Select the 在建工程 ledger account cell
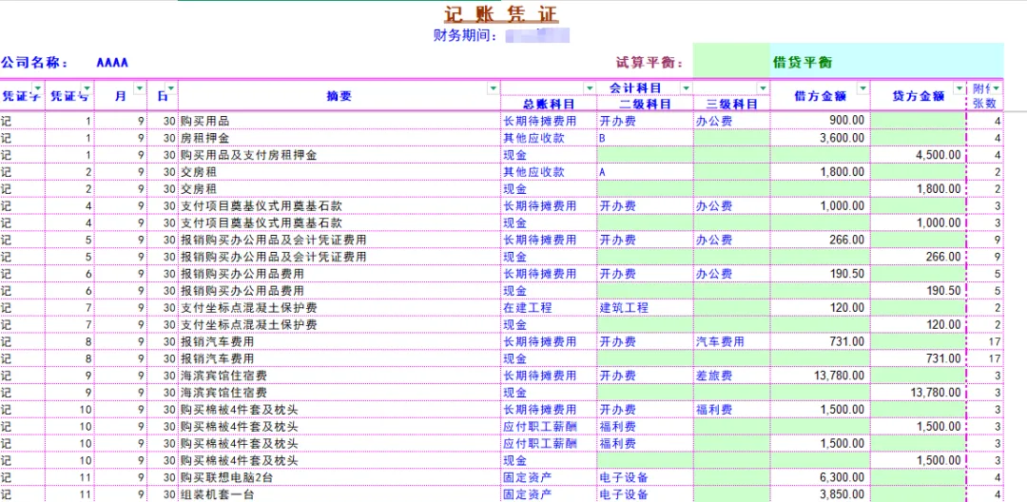 [549, 308]
